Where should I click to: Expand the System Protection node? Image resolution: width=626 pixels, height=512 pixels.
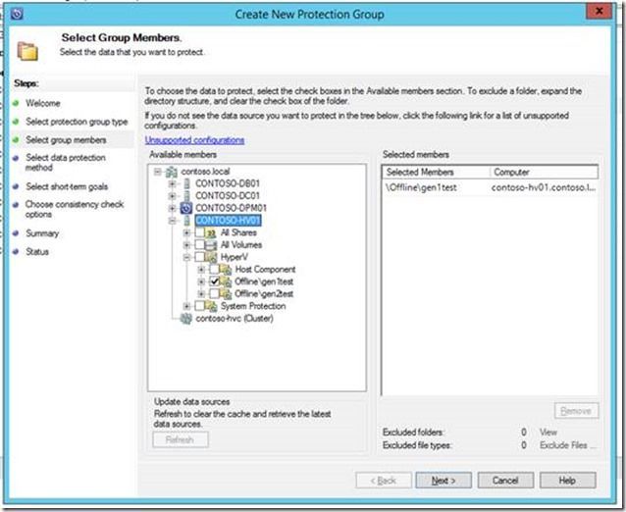pos(186,306)
